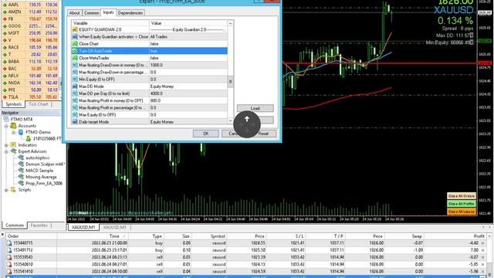Click the EQUITY GUARDIAN 2.0 row icon
Screen dimensions: 494x278
pos(75,29)
